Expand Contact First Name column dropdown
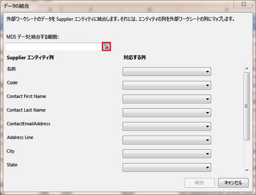Image resolution: width=256 pixels, height=195 pixels. click(167, 99)
